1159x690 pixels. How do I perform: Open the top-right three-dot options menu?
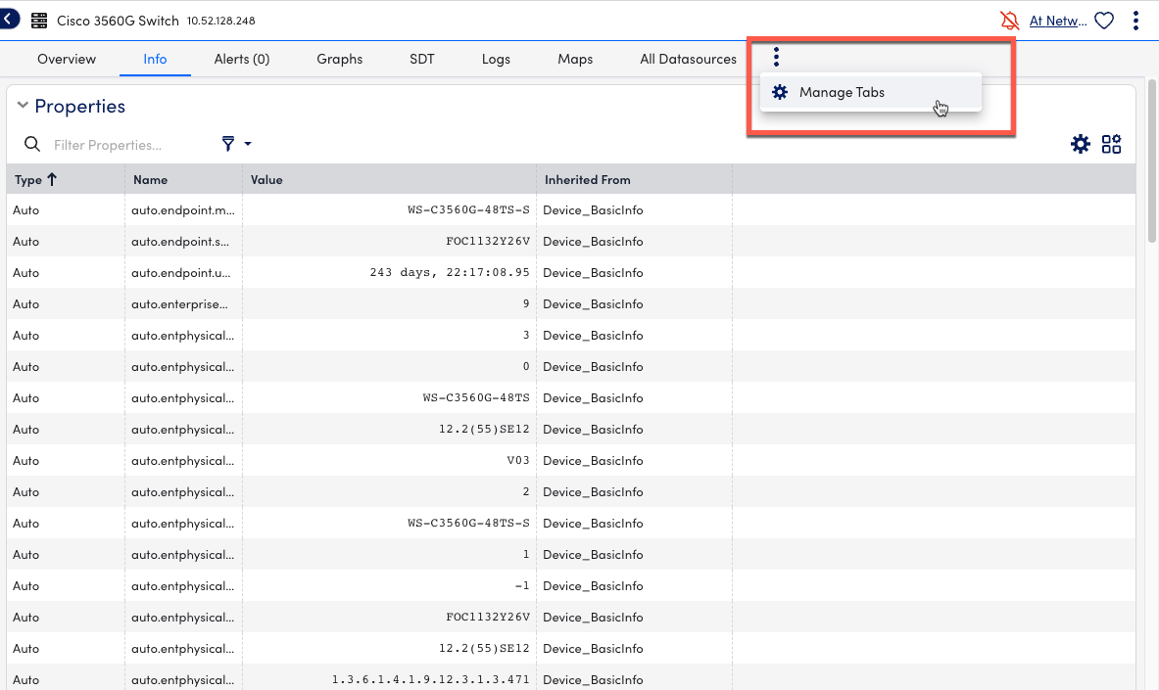point(1135,19)
